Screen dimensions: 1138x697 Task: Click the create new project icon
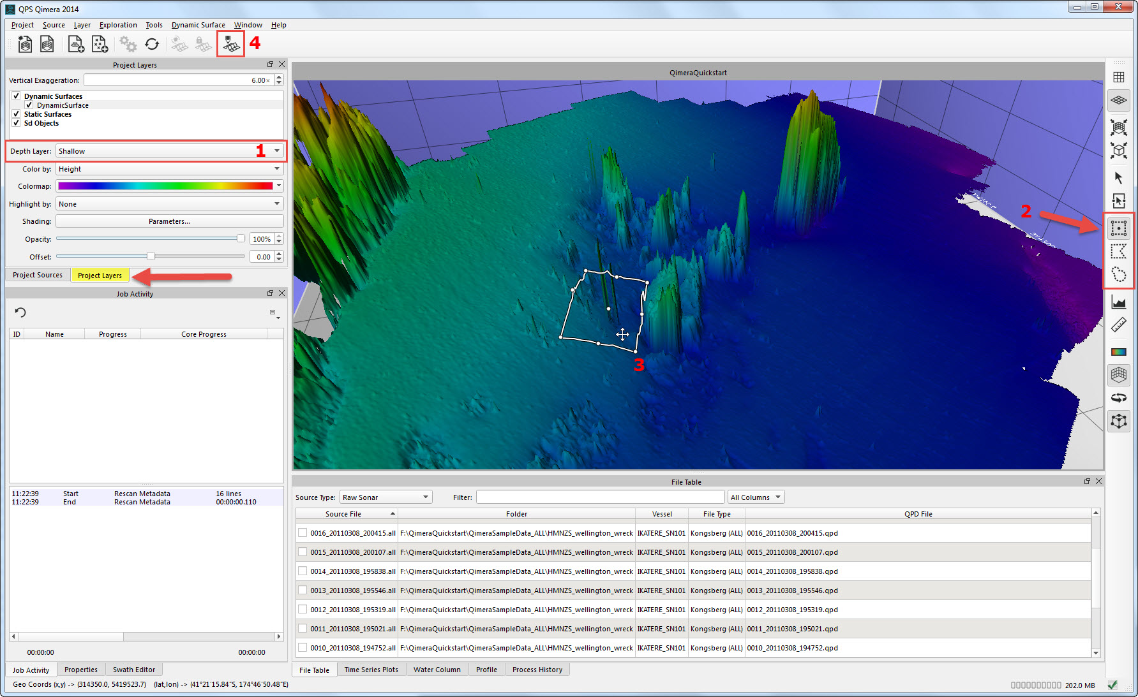25,44
